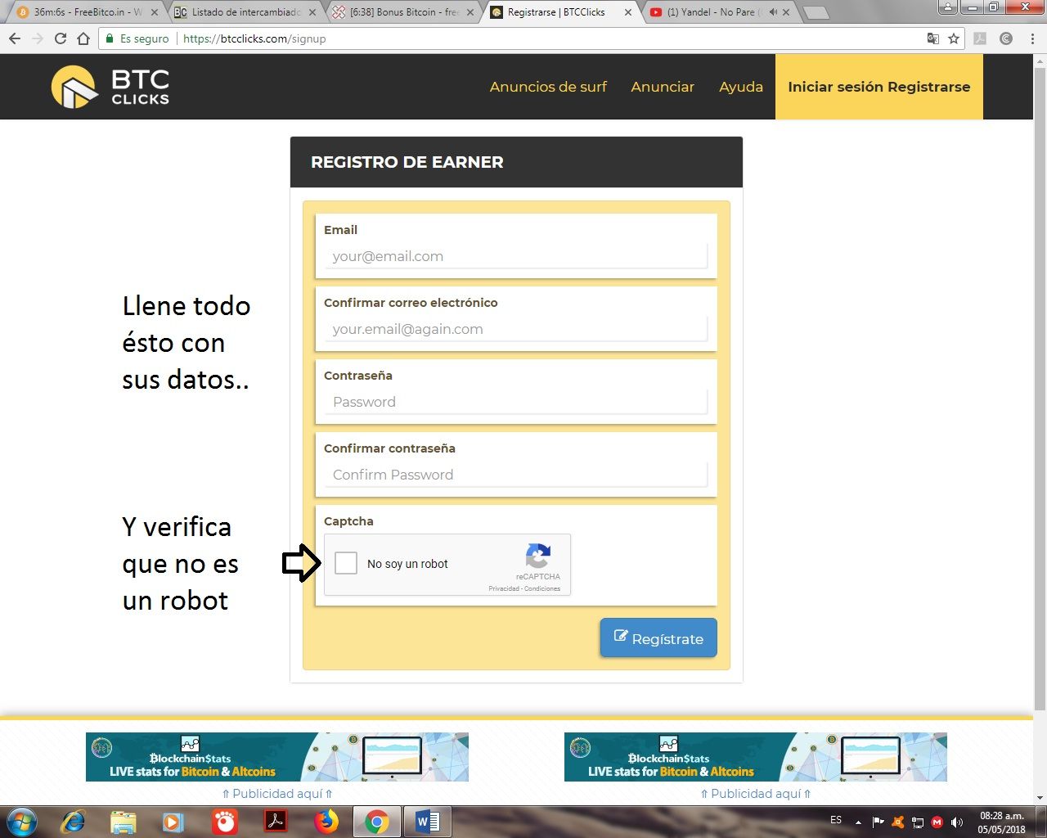This screenshot has width=1047, height=838.
Task: Open reCAPTCHA Privacidad link
Action: 504,588
